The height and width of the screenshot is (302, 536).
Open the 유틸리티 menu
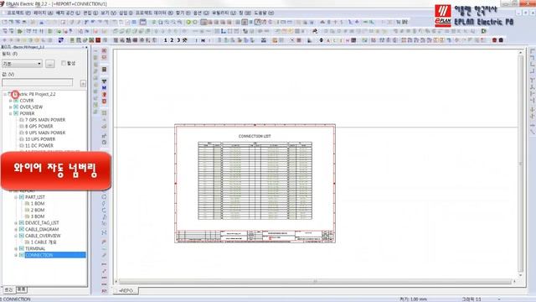pyautogui.click(x=224, y=13)
